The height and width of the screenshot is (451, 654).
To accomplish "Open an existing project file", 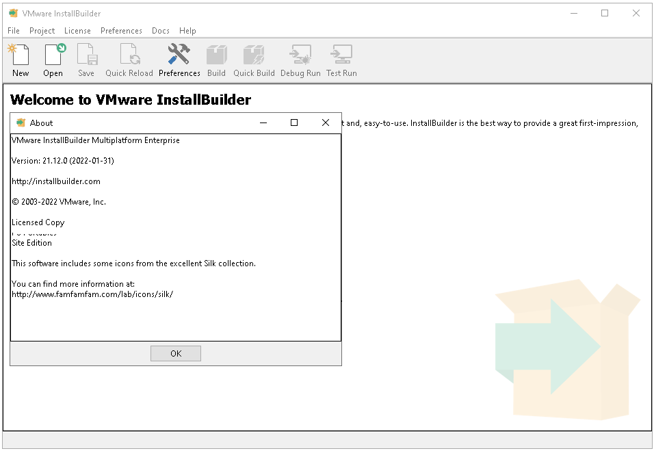I will click(53, 60).
